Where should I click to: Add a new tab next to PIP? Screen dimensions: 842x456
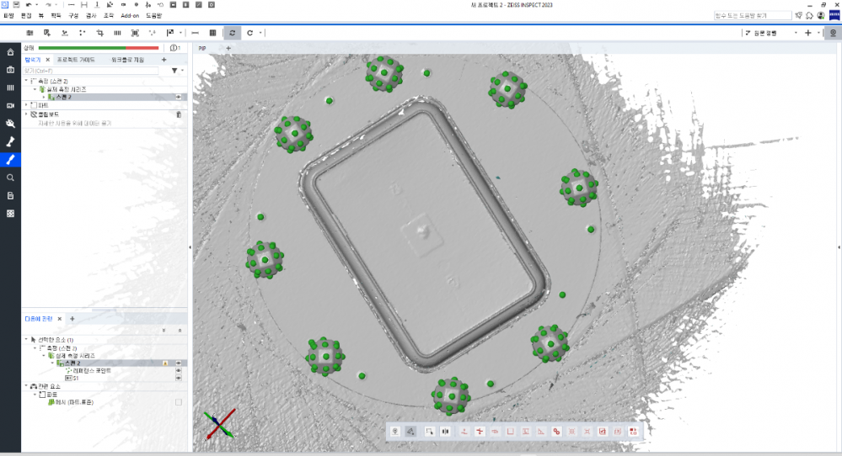[228, 48]
